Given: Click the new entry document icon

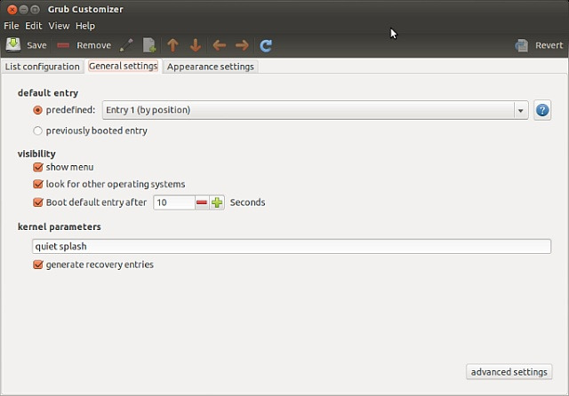Looking at the screenshot, I should 149,45.
